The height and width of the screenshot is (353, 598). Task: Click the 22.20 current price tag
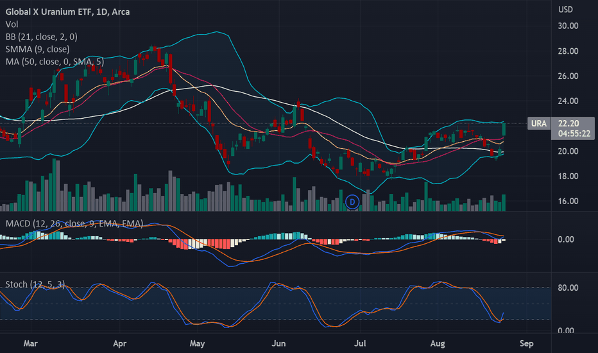(x=568, y=123)
